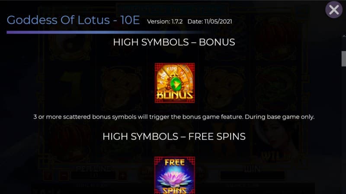Click the HIGH SYMBOLS – BONUS heading
Screen dimensions: 346x194
[x=174, y=42]
